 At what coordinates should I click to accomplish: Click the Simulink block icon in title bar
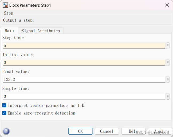[x=5, y=5]
